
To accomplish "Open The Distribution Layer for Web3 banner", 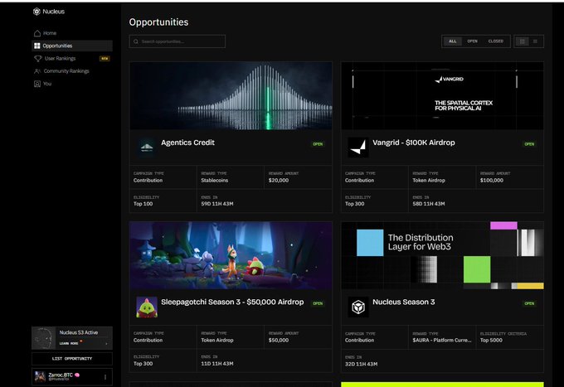I will (x=442, y=255).
